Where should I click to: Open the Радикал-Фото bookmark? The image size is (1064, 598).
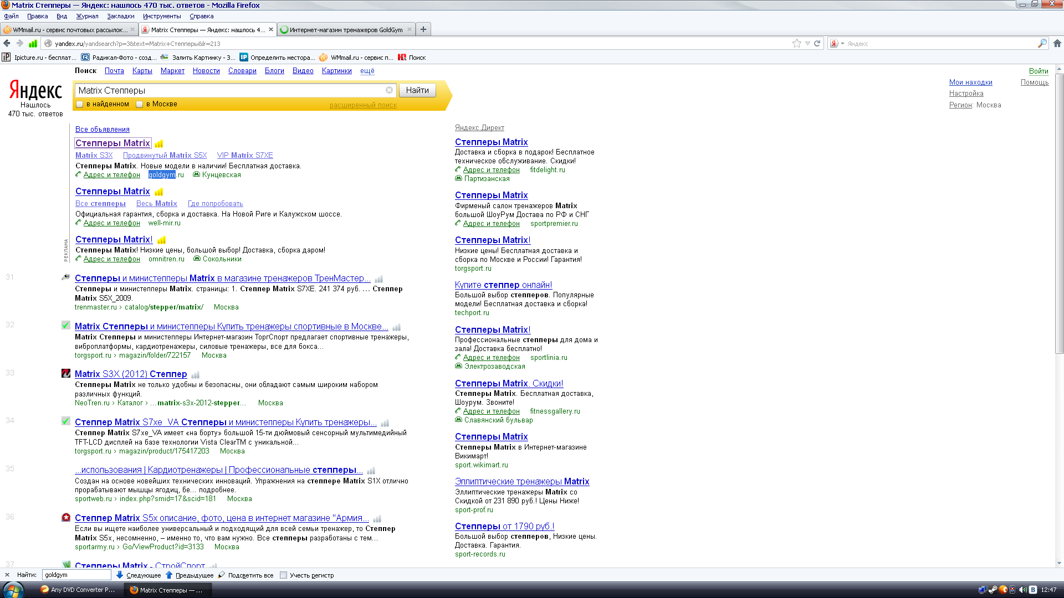[119, 57]
